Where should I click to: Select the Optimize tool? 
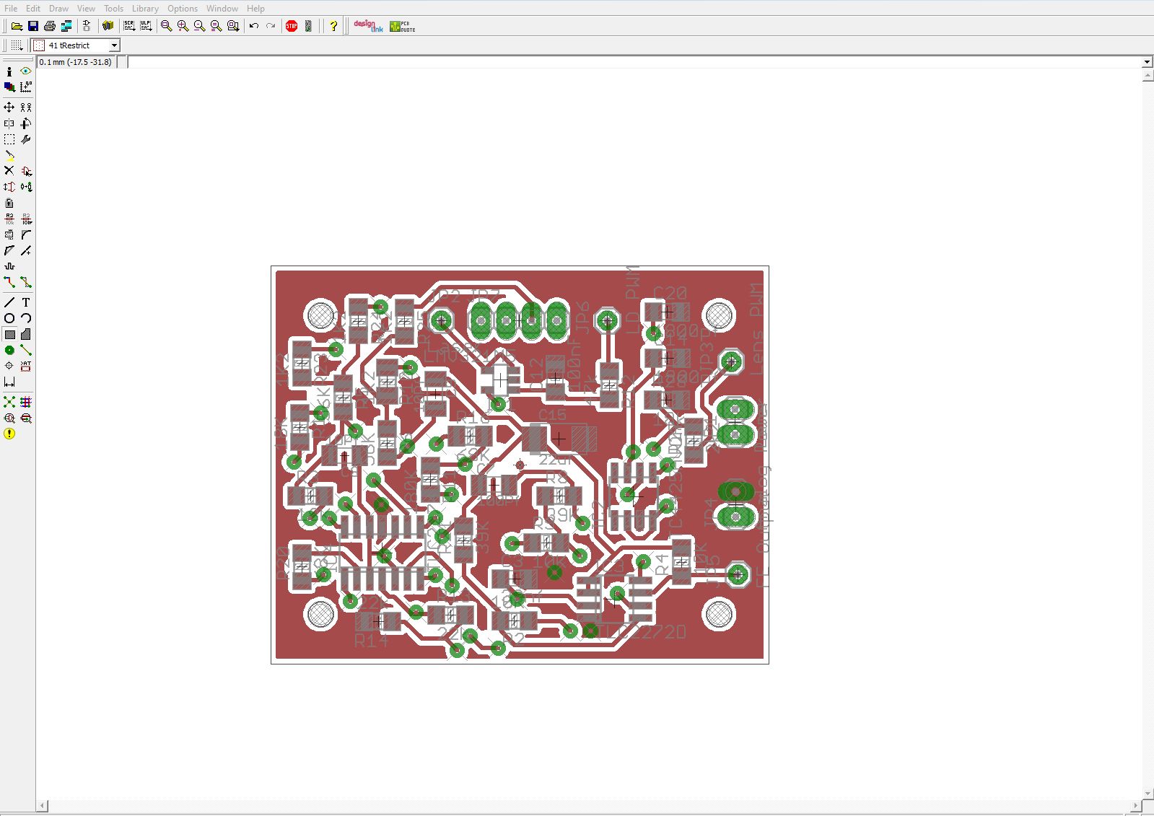click(26, 250)
